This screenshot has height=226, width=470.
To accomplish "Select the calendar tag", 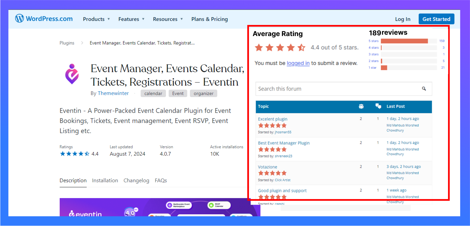I will pyautogui.click(x=153, y=93).
